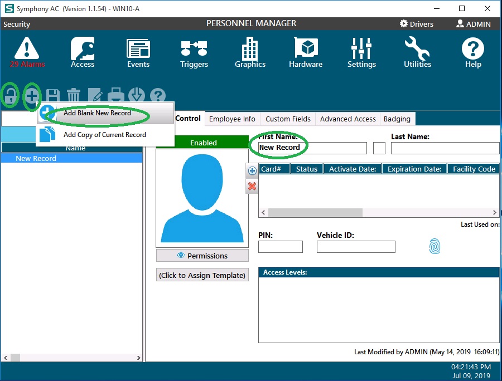
Task: Click the Permissions button
Action: tap(202, 256)
